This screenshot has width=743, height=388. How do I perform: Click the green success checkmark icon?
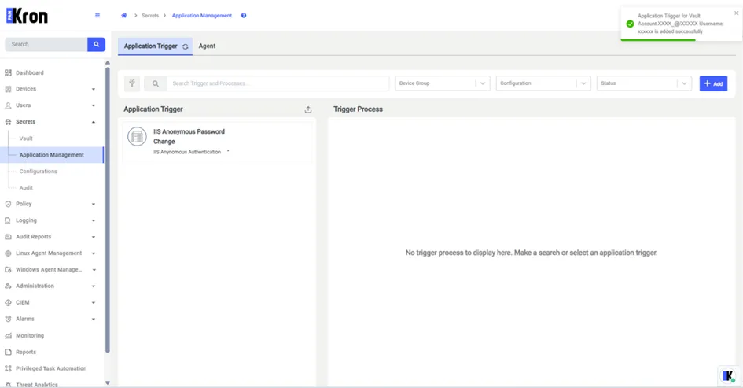pos(630,24)
